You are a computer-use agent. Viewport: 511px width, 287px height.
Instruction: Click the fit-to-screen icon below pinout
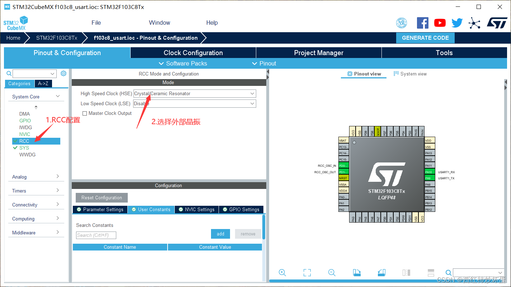pos(307,273)
